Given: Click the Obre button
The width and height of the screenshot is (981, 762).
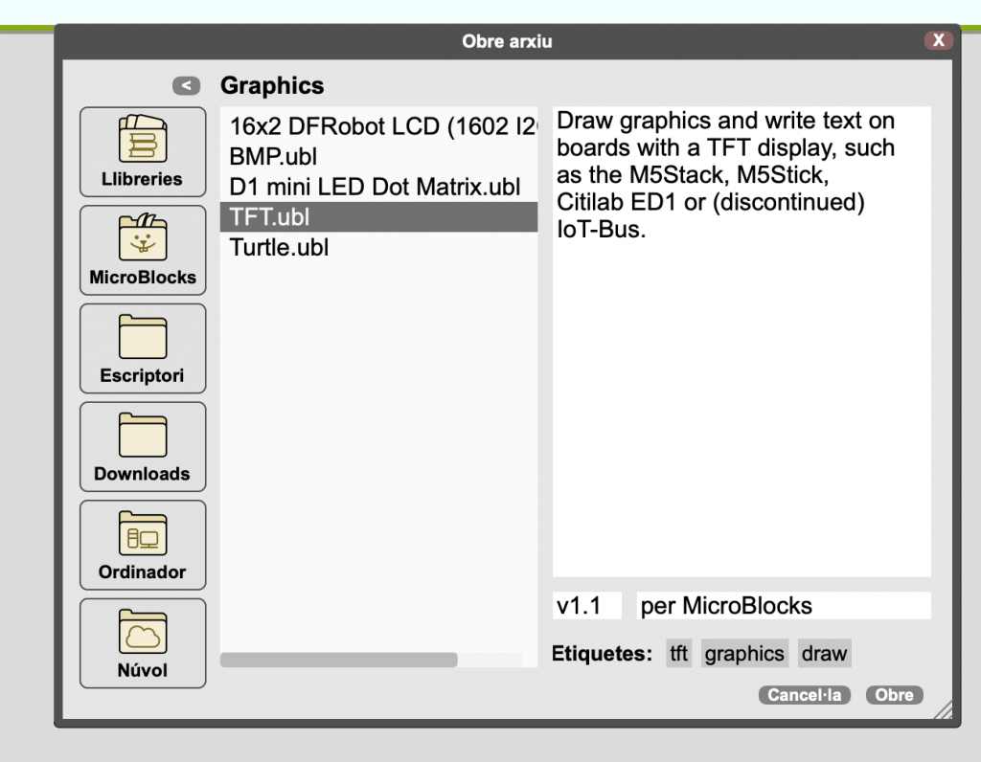Looking at the screenshot, I should [x=894, y=695].
